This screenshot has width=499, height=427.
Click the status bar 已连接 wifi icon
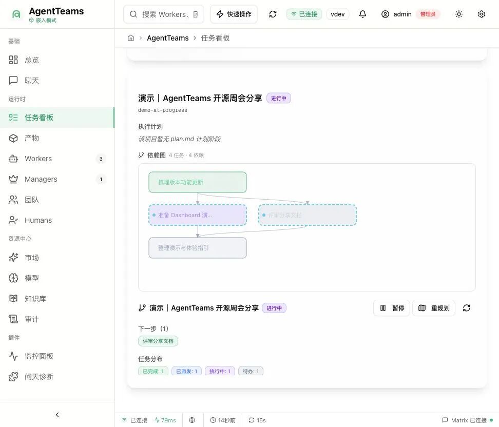124,420
